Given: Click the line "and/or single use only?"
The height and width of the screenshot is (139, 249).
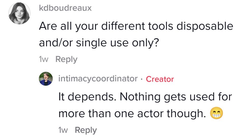Looking at the screenshot, I should [x=99, y=42].
